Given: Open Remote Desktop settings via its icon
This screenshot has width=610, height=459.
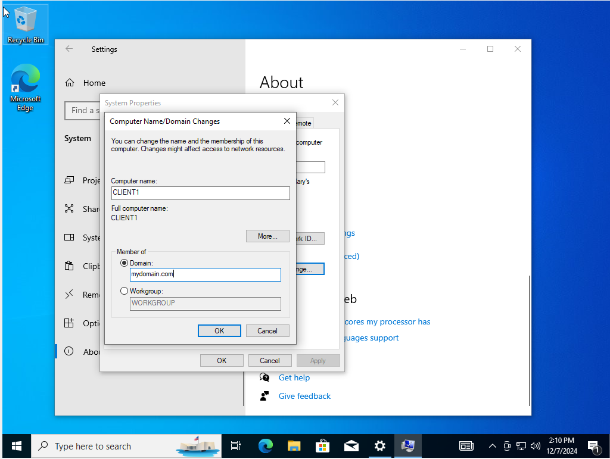Looking at the screenshot, I should [69, 295].
